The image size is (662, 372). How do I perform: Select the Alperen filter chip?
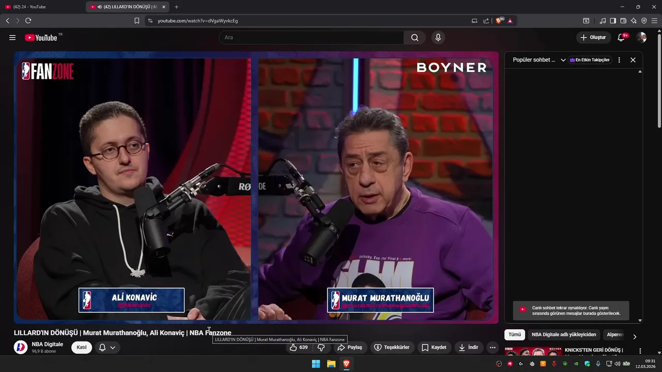[615, 335]
